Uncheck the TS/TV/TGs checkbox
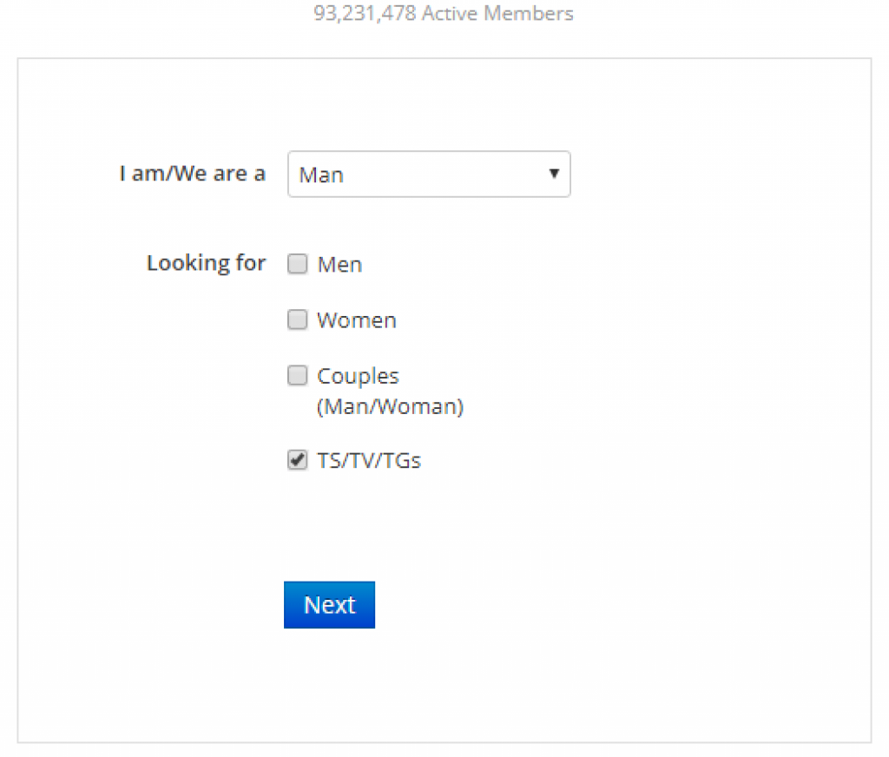Screen dimensions: 889x757 point(298,461)
